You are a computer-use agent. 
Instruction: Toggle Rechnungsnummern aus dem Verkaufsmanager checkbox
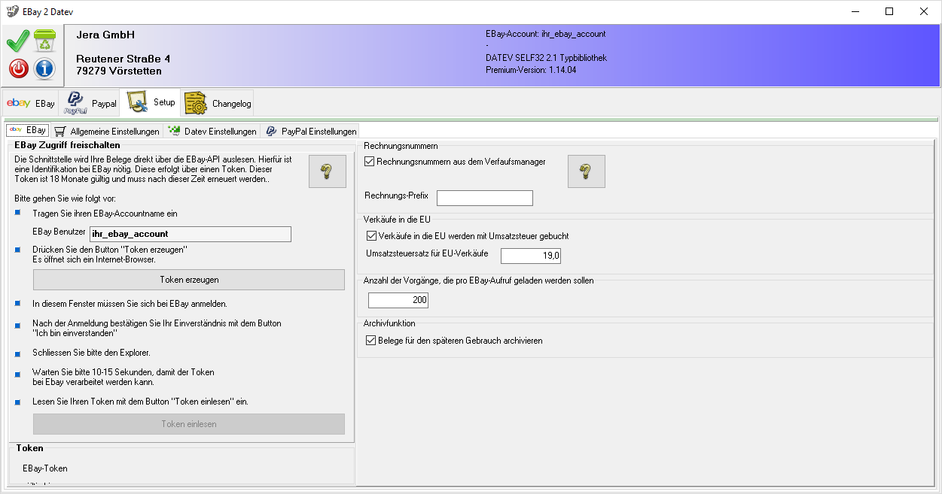[x=370, y=161]
